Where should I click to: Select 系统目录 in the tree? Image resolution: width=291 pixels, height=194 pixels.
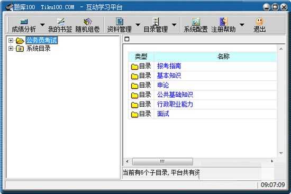click(x=38, y=49)
